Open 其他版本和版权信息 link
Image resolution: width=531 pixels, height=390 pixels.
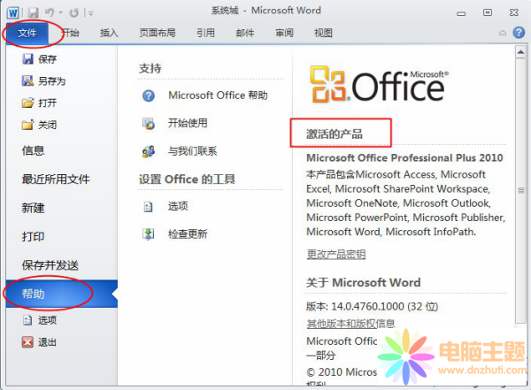coord(350,323)
